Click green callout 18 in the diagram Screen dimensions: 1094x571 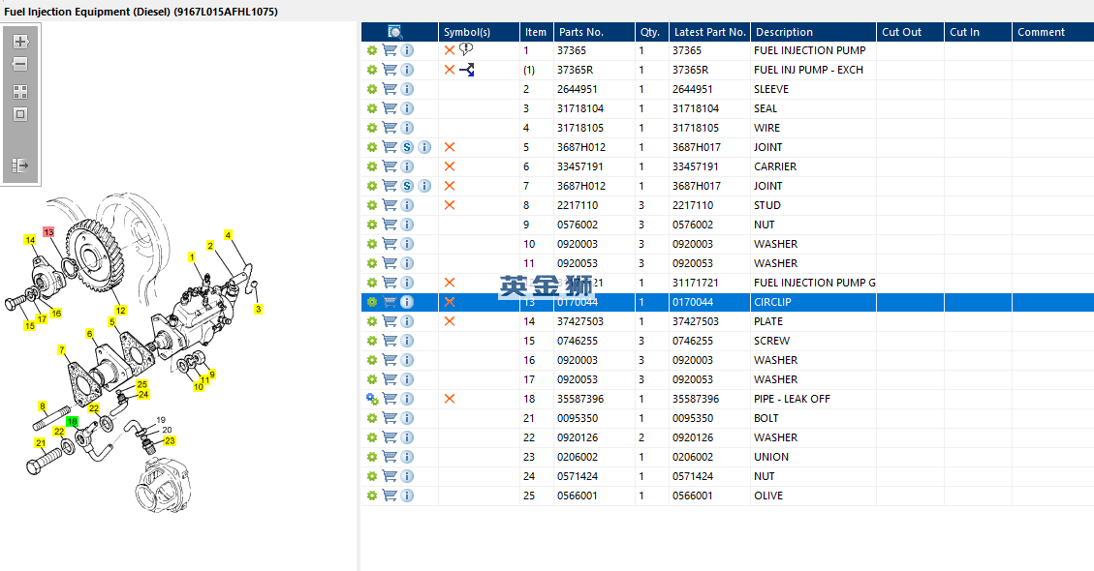pyautogui.click(x=72, y=422)
